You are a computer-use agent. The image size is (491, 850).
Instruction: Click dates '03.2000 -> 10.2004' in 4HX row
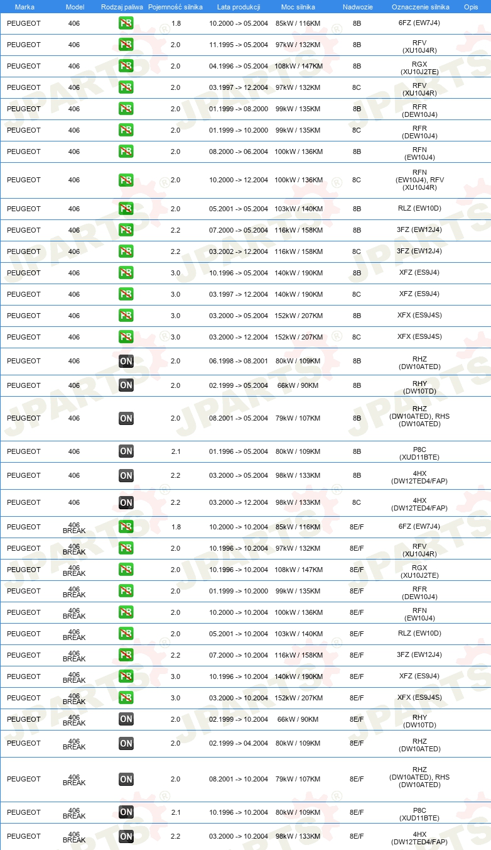point(239,836)
